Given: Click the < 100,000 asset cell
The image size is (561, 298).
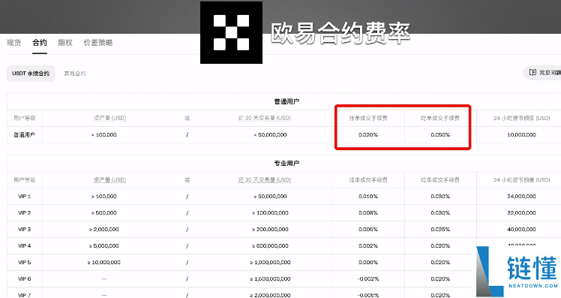Looking at the screenshot, I should click(x=104, y=135).
